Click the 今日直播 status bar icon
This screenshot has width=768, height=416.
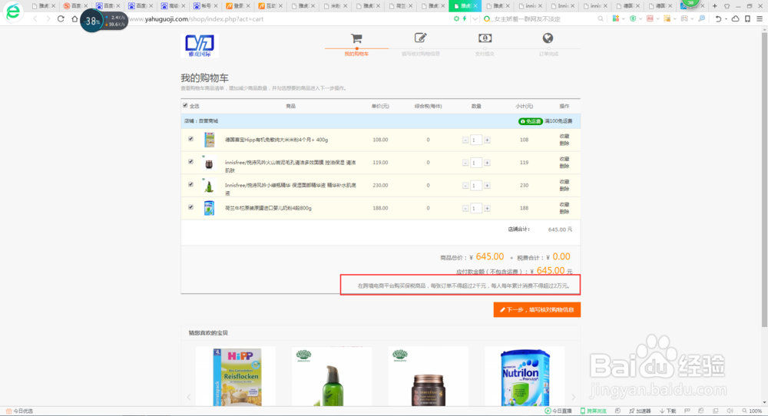(x=558, y=411)
